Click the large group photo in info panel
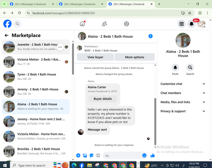 [183, 40]
